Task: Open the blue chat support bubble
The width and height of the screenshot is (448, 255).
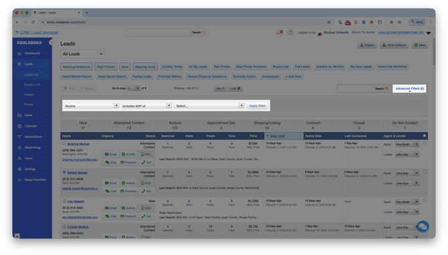Action: pyautogui.click(x=423, y=227)
